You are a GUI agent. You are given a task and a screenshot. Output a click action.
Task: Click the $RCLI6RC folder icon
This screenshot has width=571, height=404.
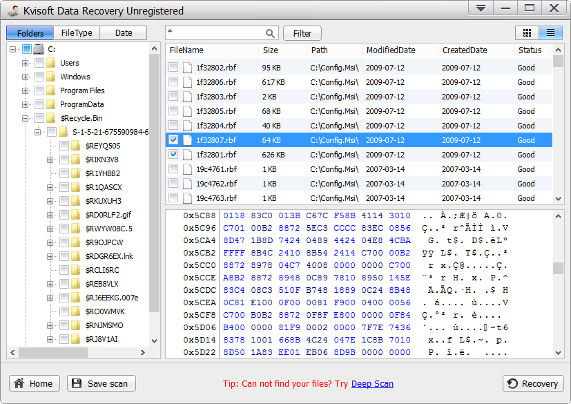pos(76,270)
